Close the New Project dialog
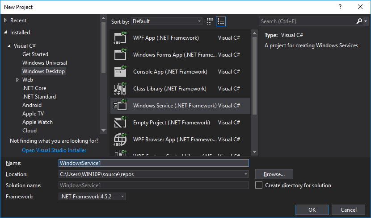The width and height of the screenshot is (371, 218). pos(360,7)
